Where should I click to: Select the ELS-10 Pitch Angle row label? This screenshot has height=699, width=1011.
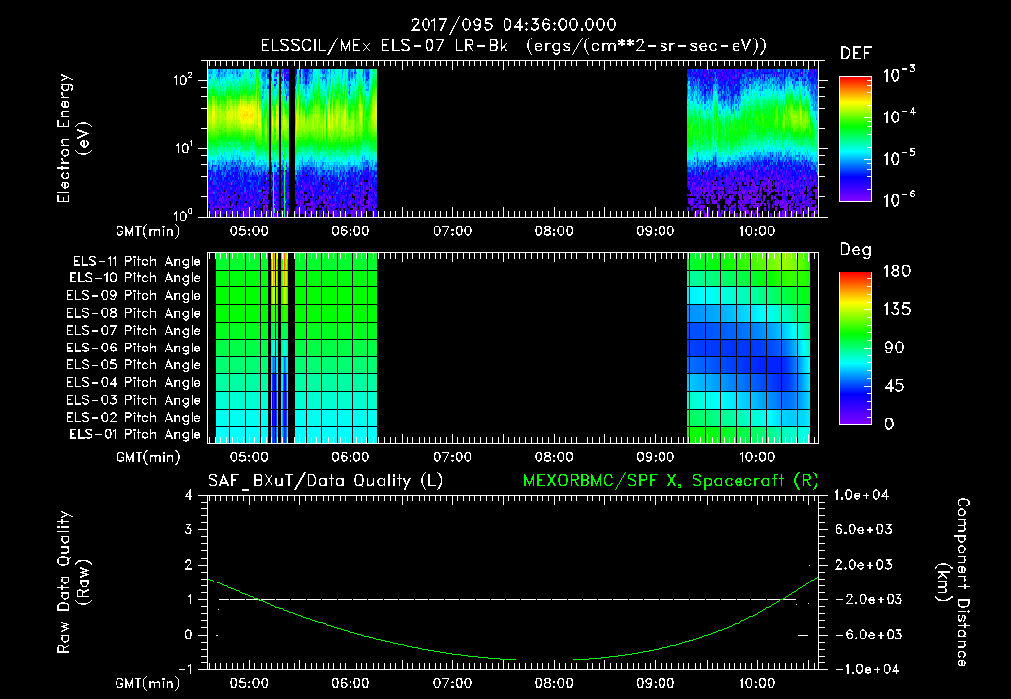135,278
